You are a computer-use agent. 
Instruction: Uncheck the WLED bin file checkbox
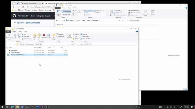[x=8, y=55]
